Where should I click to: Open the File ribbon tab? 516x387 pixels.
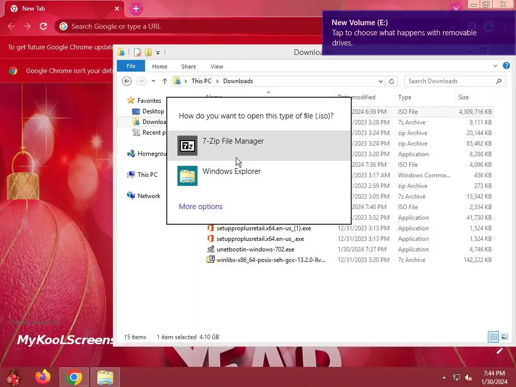point(131,66)
